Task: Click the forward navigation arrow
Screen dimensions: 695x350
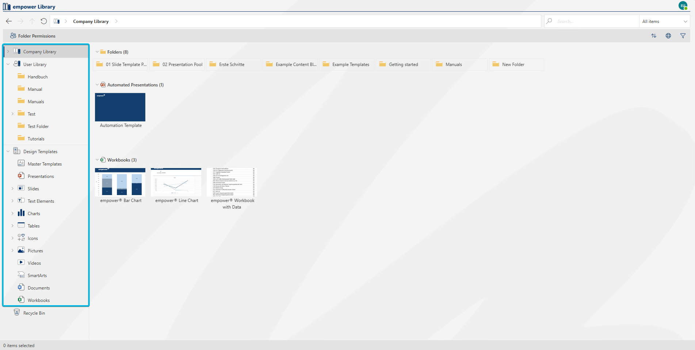Action: 20,21
